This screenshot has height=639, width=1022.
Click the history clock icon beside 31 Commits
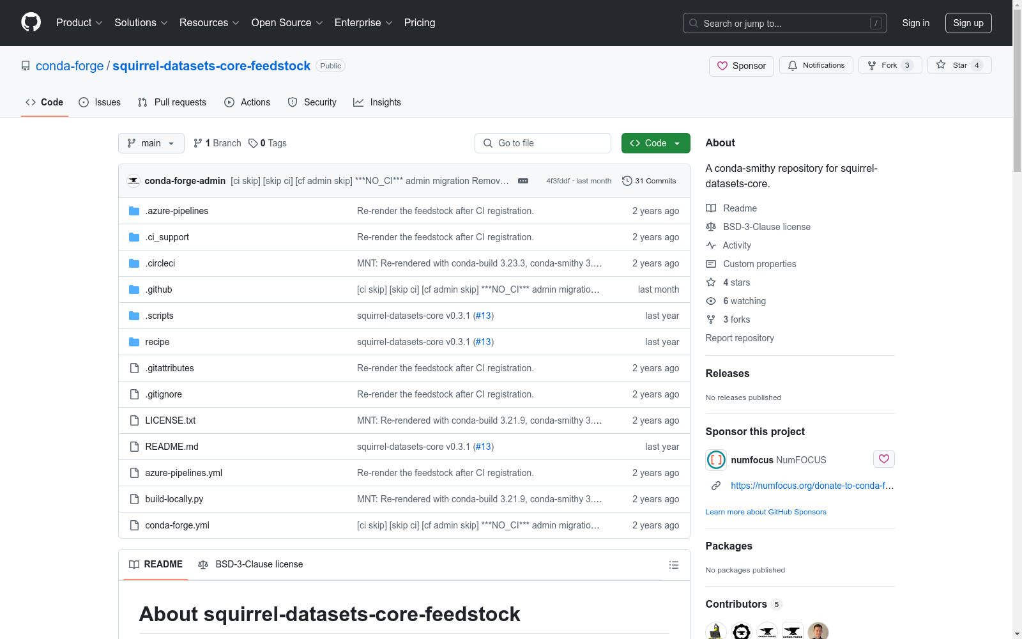tap(627, 181)
